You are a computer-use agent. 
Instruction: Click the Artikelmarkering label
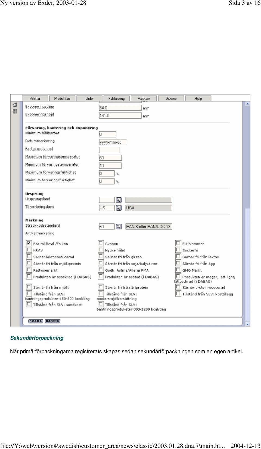pos(40,233)
